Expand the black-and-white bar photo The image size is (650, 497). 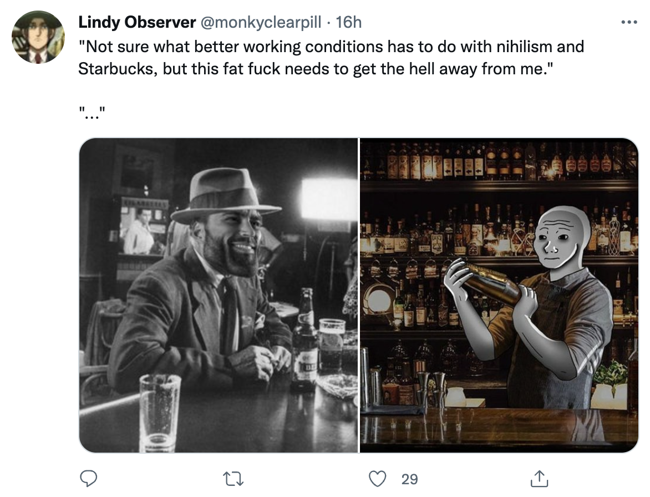pos(219,295)
